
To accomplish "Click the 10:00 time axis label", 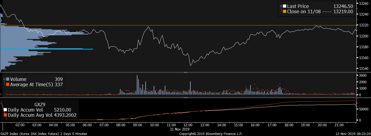I will pyautogui.click(x=154, y=125).
